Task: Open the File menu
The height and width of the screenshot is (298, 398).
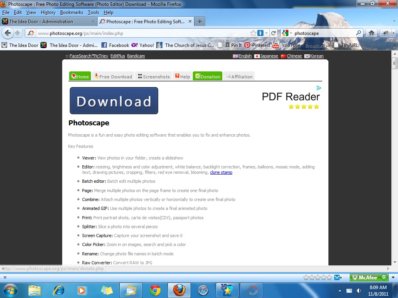Action: (6, 12)
